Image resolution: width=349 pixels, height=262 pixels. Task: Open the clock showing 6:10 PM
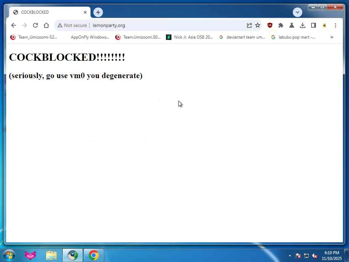[x=332, y=256]
